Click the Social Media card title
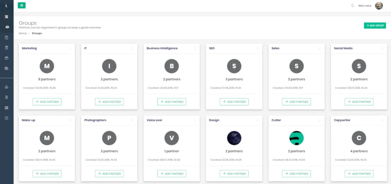391x184 pixels. (x=343, y=48)
